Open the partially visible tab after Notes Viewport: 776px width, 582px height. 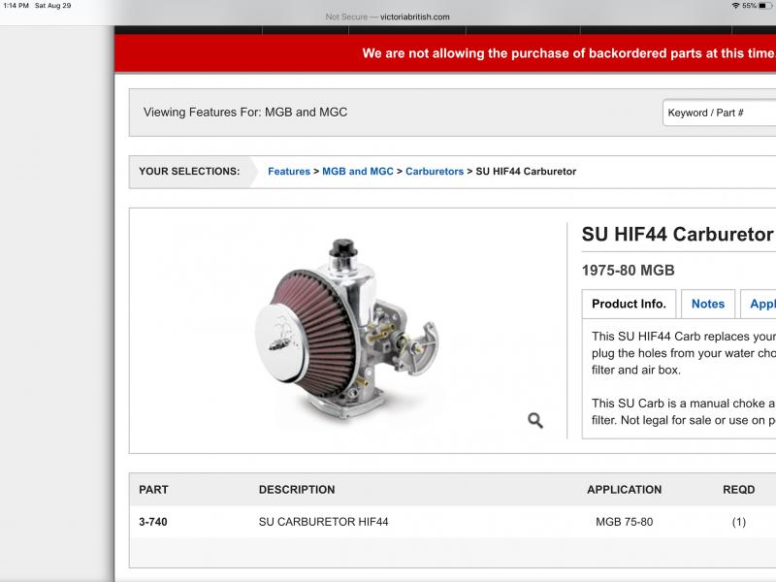pos(760,304)
